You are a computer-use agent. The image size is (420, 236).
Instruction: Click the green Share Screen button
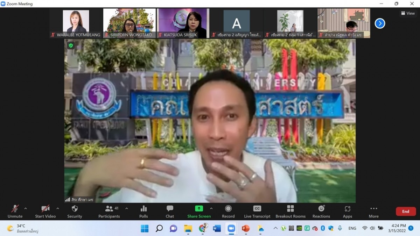tap(199, 212)
